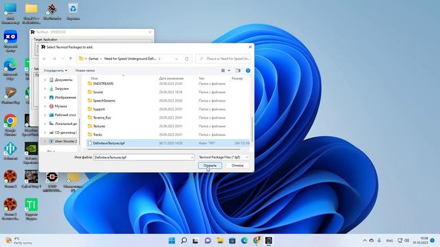Expand the Рабочий стол tree node
The width and height of the screenshot is (440, 247).
click(x=45, y=115)
